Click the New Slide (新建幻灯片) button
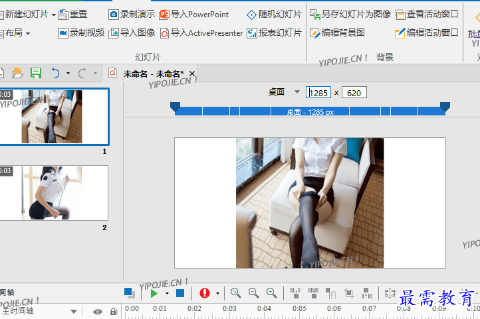Viewport: 480px width, 319px height. [x=25, y=15]
